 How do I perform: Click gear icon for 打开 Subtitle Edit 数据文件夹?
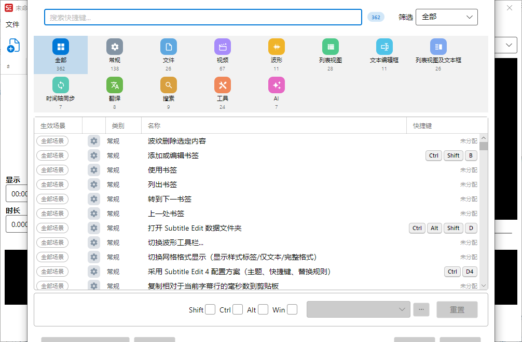point(94,228)
